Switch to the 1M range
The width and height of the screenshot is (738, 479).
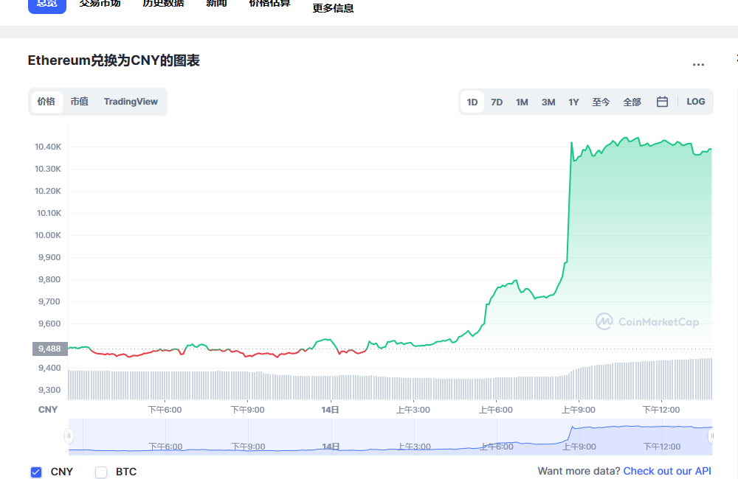(x=522, y=102)
